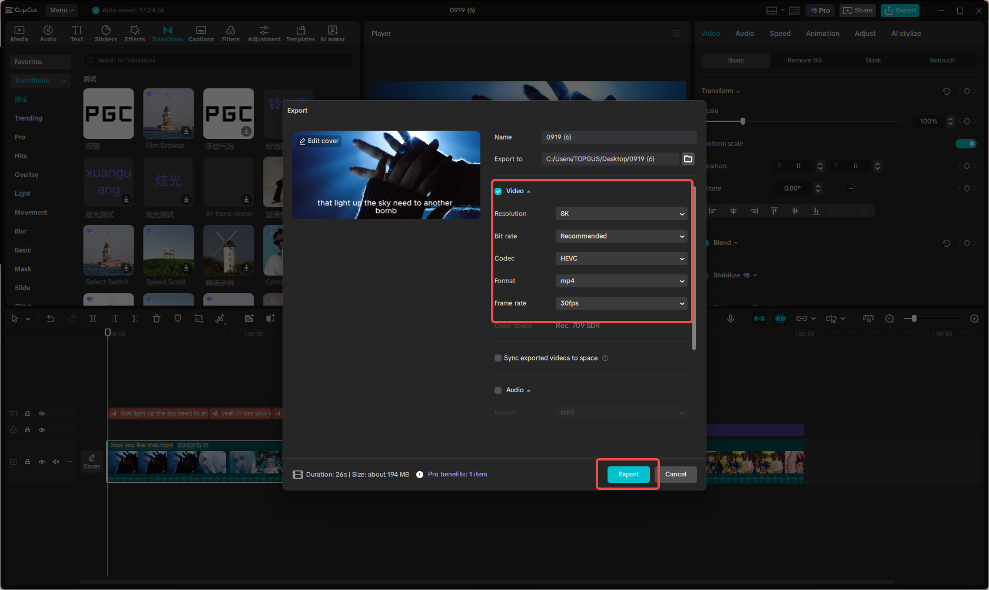
Task: Open the Codec dropdown showing HEVC
Action: 621,258
